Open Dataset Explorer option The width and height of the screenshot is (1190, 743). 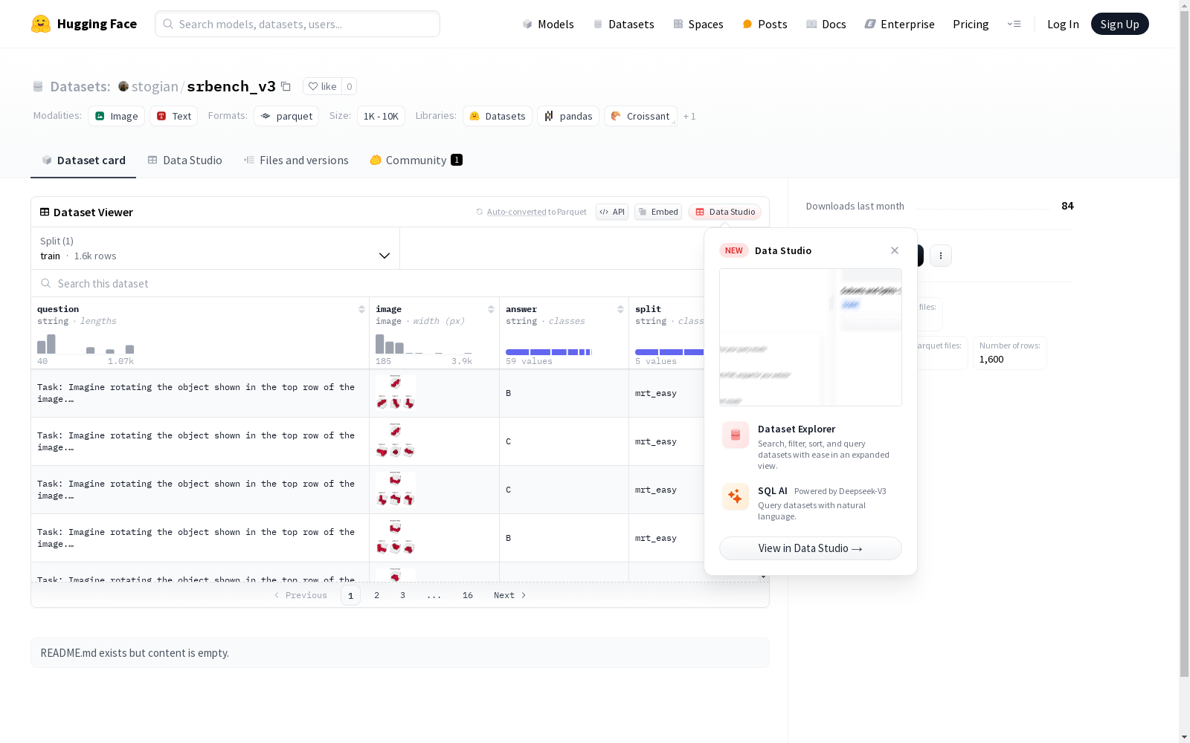click(811, 446)
